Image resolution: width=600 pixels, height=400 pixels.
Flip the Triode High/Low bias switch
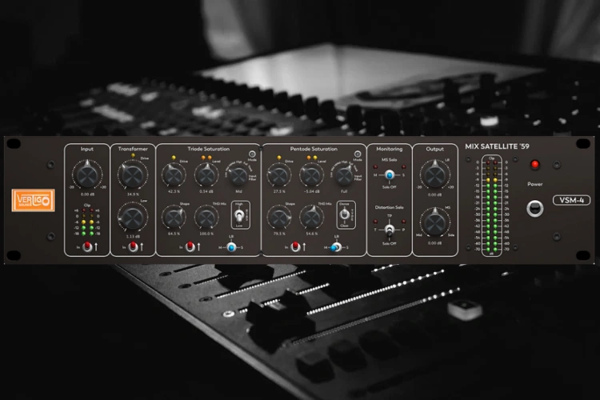point(238,215)
